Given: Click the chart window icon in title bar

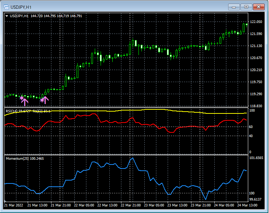Looking at the screenshot, I should coord(6,7).
